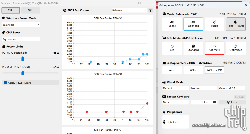Click the Peripherals mouse icon
Screen dimensions: 250x134
(164, 112)
